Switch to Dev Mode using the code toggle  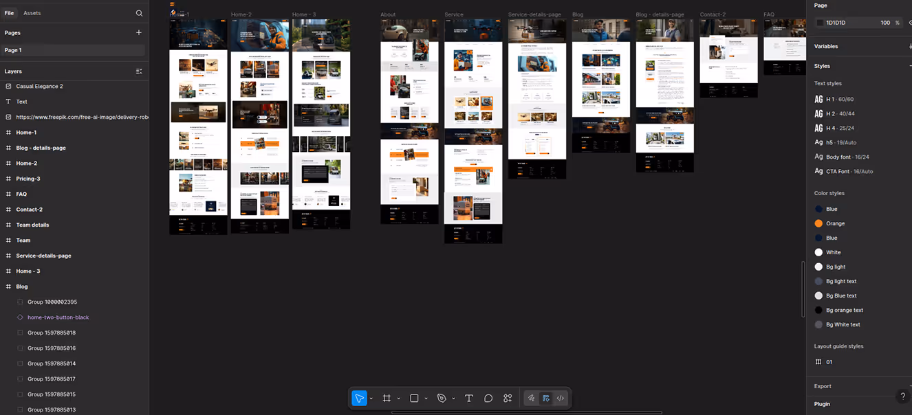point(560,399)
